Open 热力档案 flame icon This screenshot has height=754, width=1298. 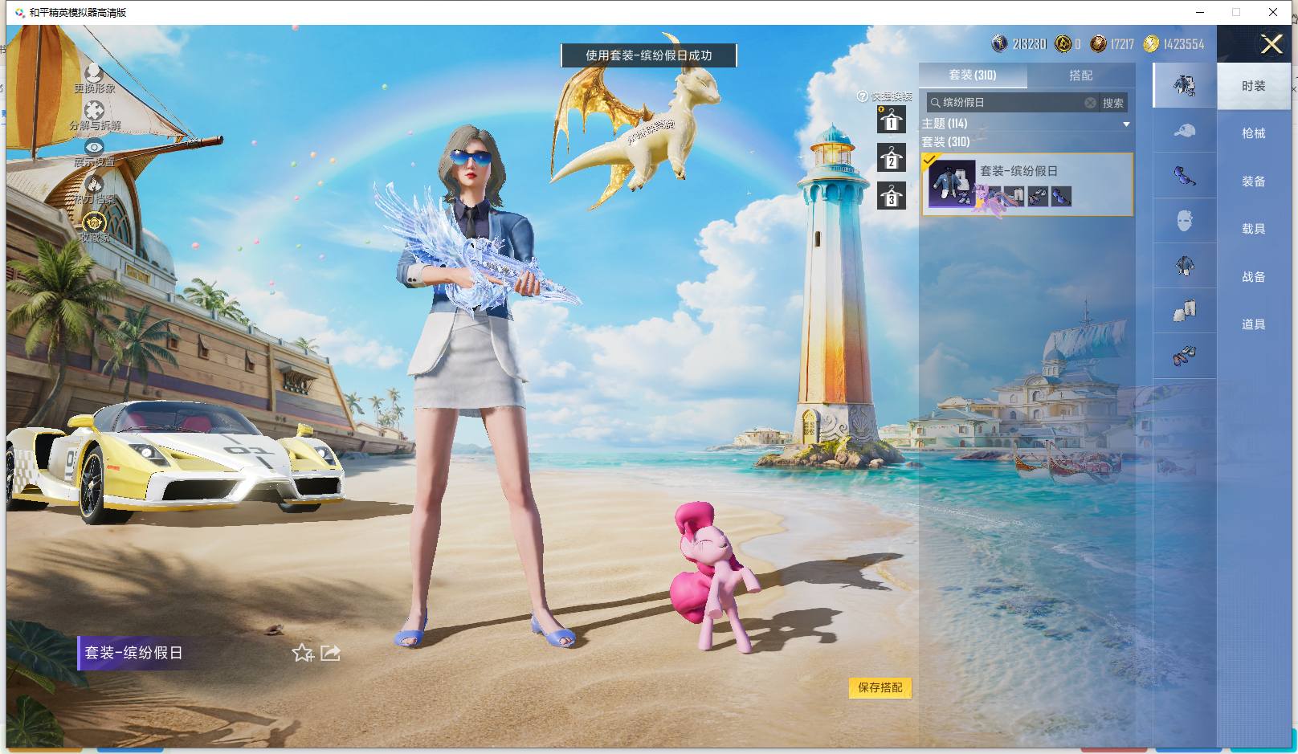94,184
